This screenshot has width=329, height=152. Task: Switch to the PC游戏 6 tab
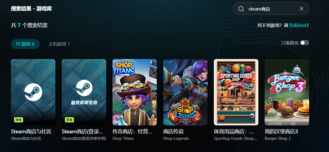(25, 44)
